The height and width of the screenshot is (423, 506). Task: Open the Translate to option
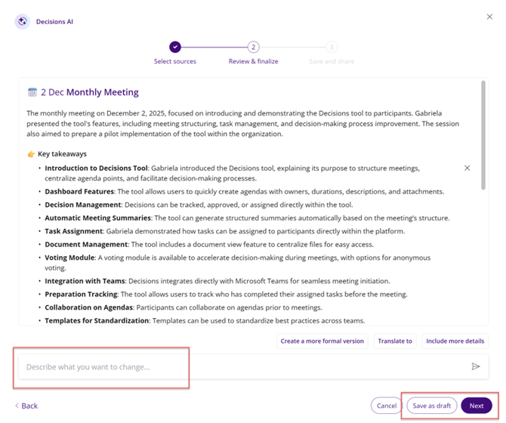coord(395,341)
